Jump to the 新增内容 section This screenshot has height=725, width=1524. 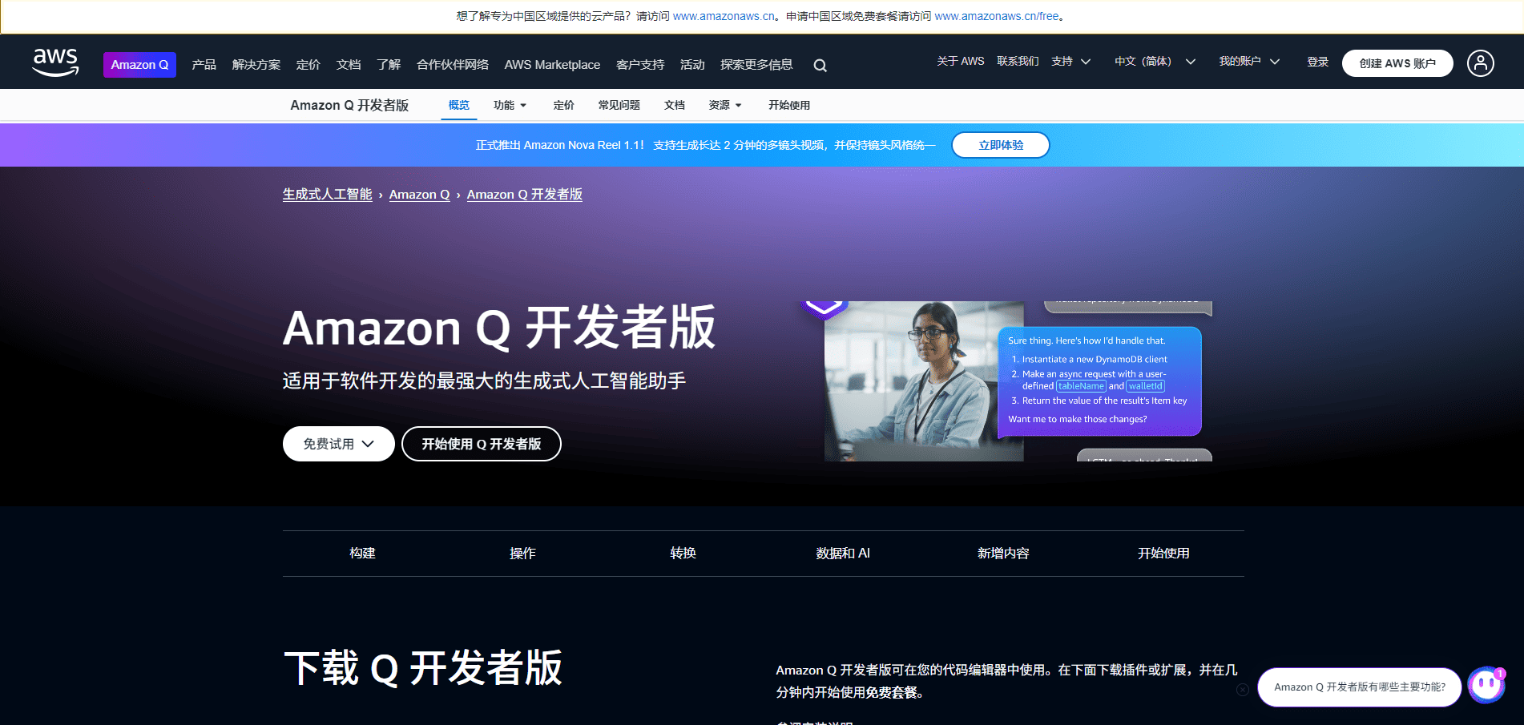click(x=1003, y=554)
